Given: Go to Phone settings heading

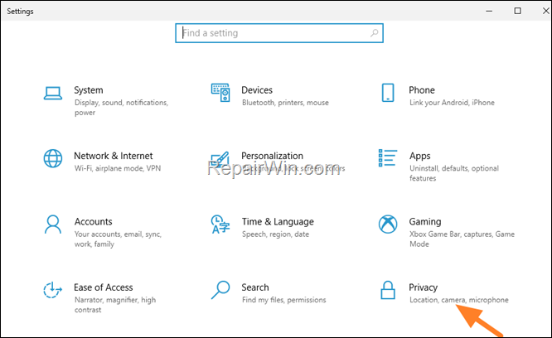Looking at the screenshot, I should click(422, 90).
